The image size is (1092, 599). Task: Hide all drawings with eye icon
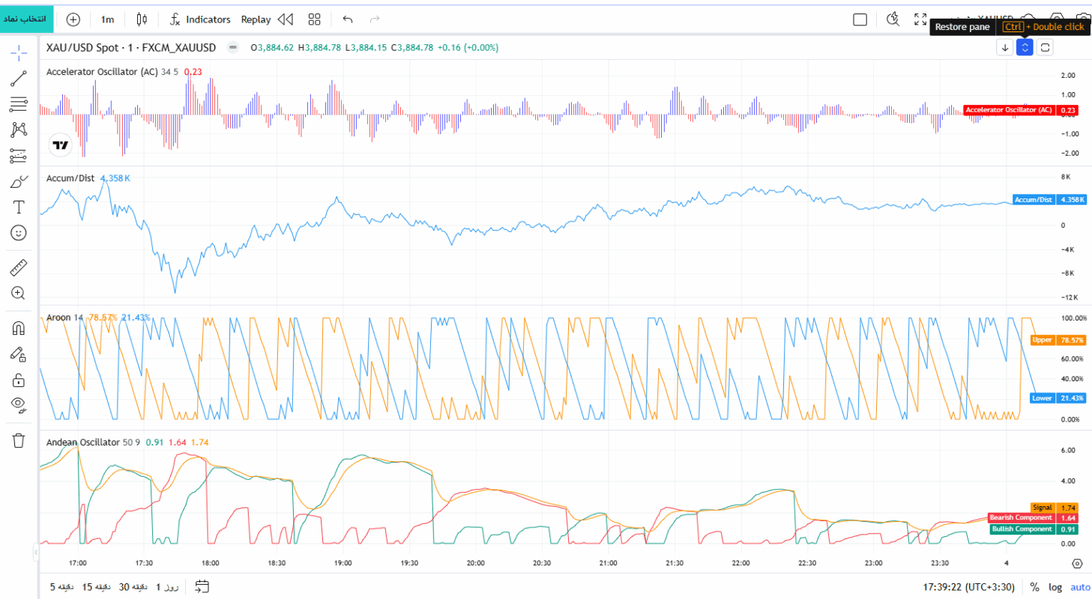pyautogui.click(x=19, y=405)
